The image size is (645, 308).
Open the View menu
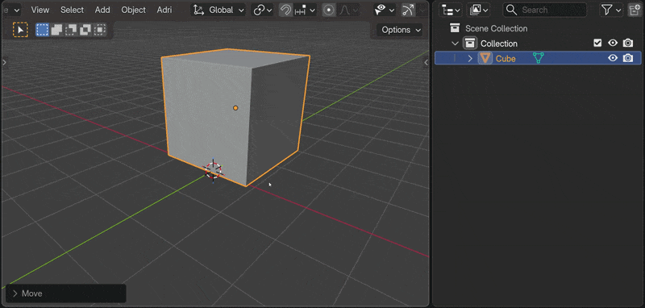pos(40,10)
